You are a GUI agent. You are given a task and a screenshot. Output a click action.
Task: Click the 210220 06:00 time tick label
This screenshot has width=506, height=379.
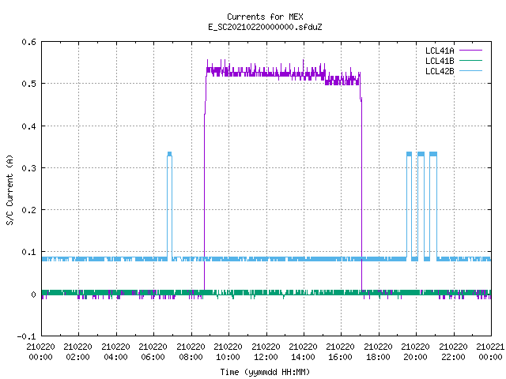153,351
